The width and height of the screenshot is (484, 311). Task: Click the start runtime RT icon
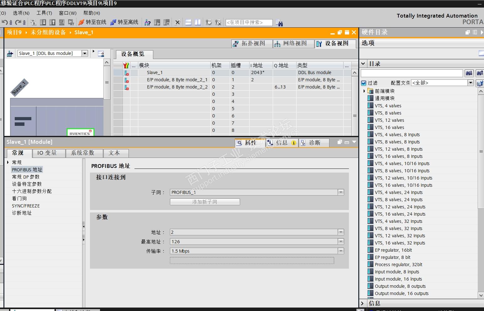click(71, 22)
